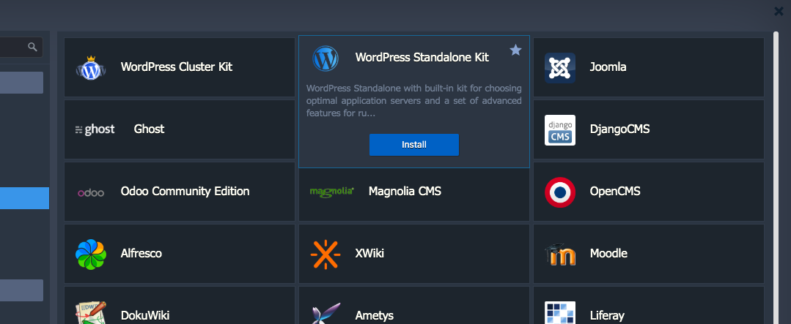Click the Moodle logo icon

click(560, 255)
